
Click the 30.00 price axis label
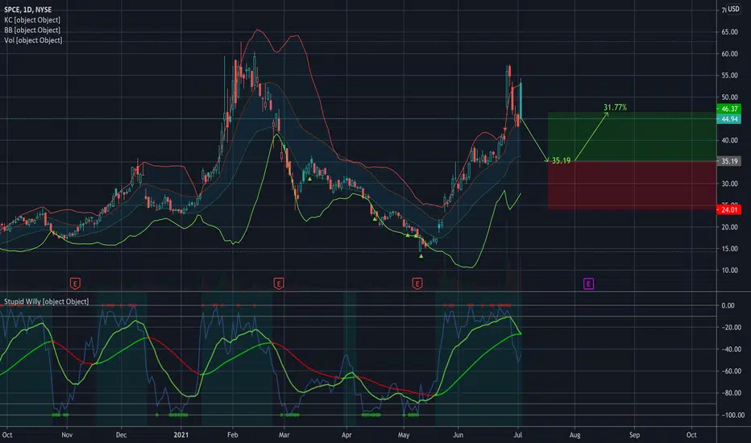pos(729,184)
